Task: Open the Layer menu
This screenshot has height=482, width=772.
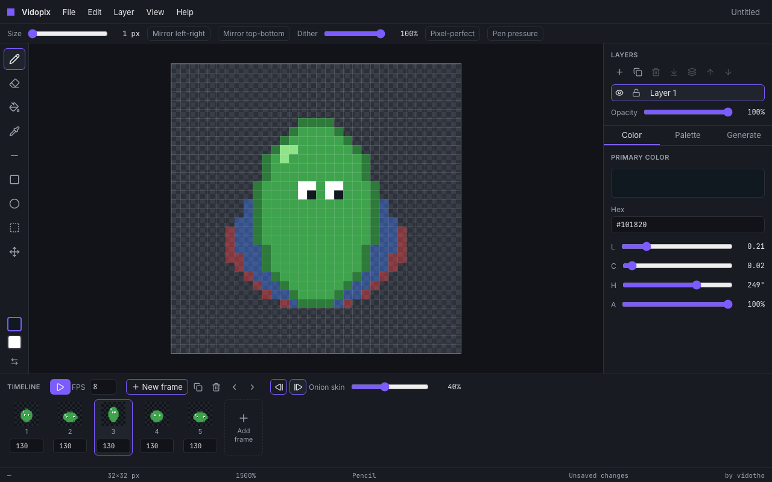Action: point(124,12)
